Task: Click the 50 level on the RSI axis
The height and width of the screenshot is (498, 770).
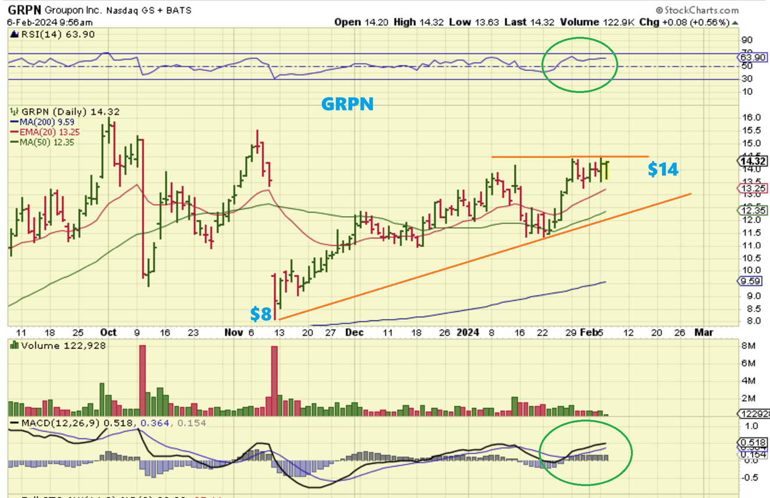Action: pos(747,66)
